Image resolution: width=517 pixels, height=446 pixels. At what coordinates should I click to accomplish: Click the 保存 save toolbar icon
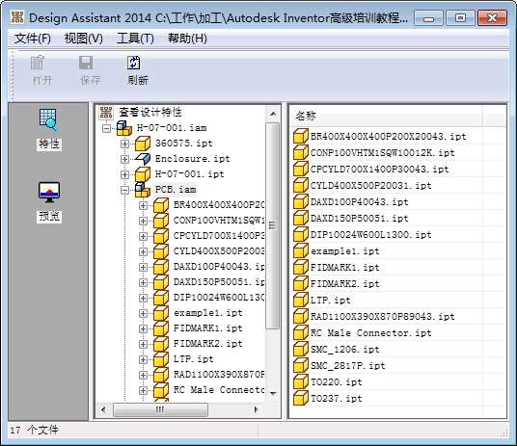[86, 63]
